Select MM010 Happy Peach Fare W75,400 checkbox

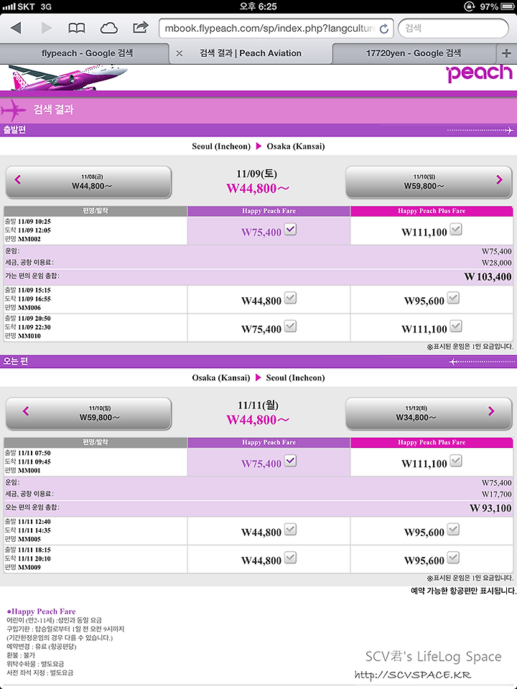[291, 326]
